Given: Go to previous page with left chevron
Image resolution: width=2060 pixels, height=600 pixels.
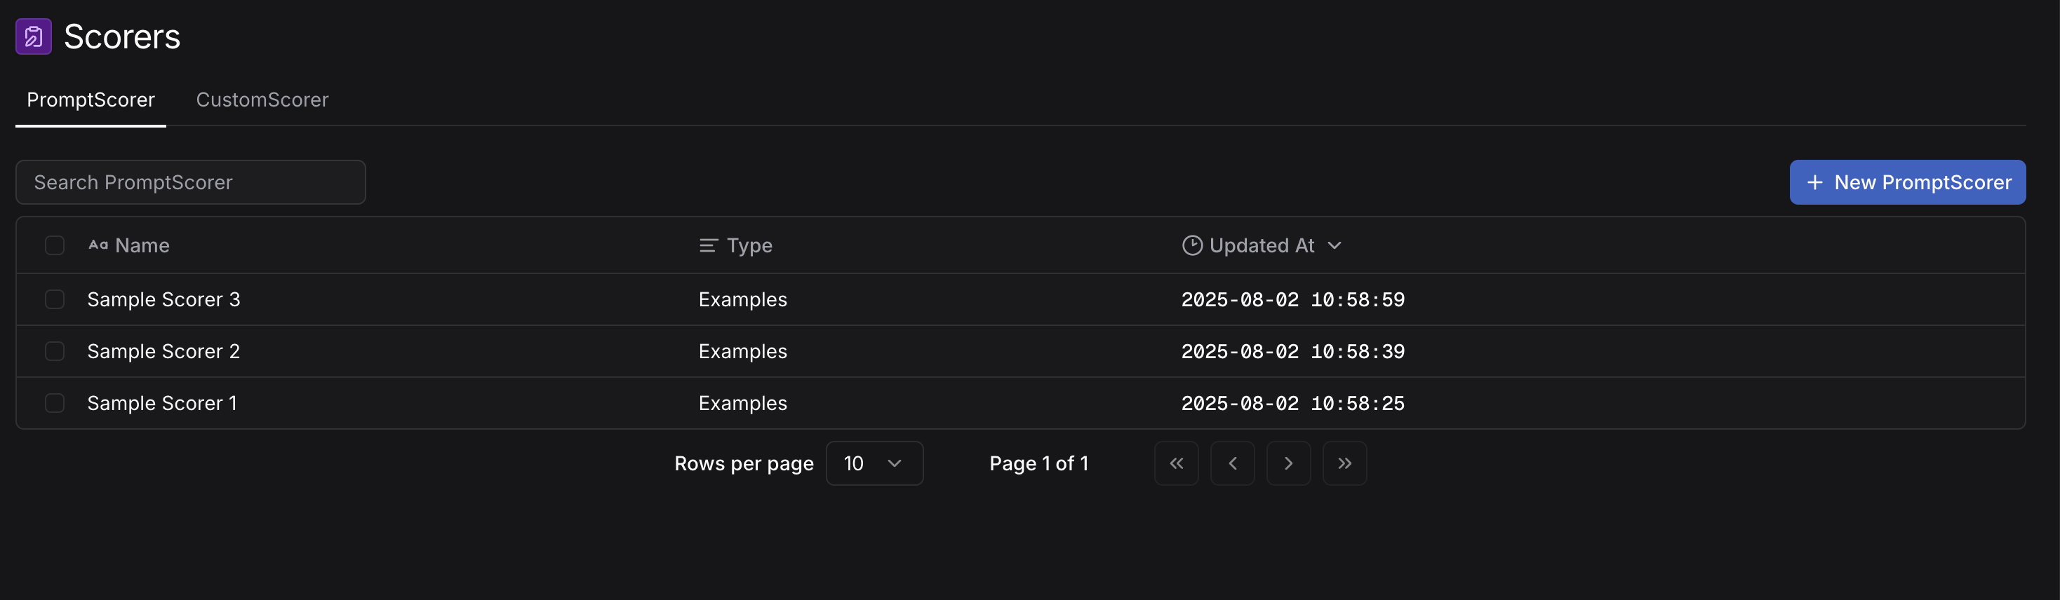Looking at the screenshot, I should [x=1231, y=463].
